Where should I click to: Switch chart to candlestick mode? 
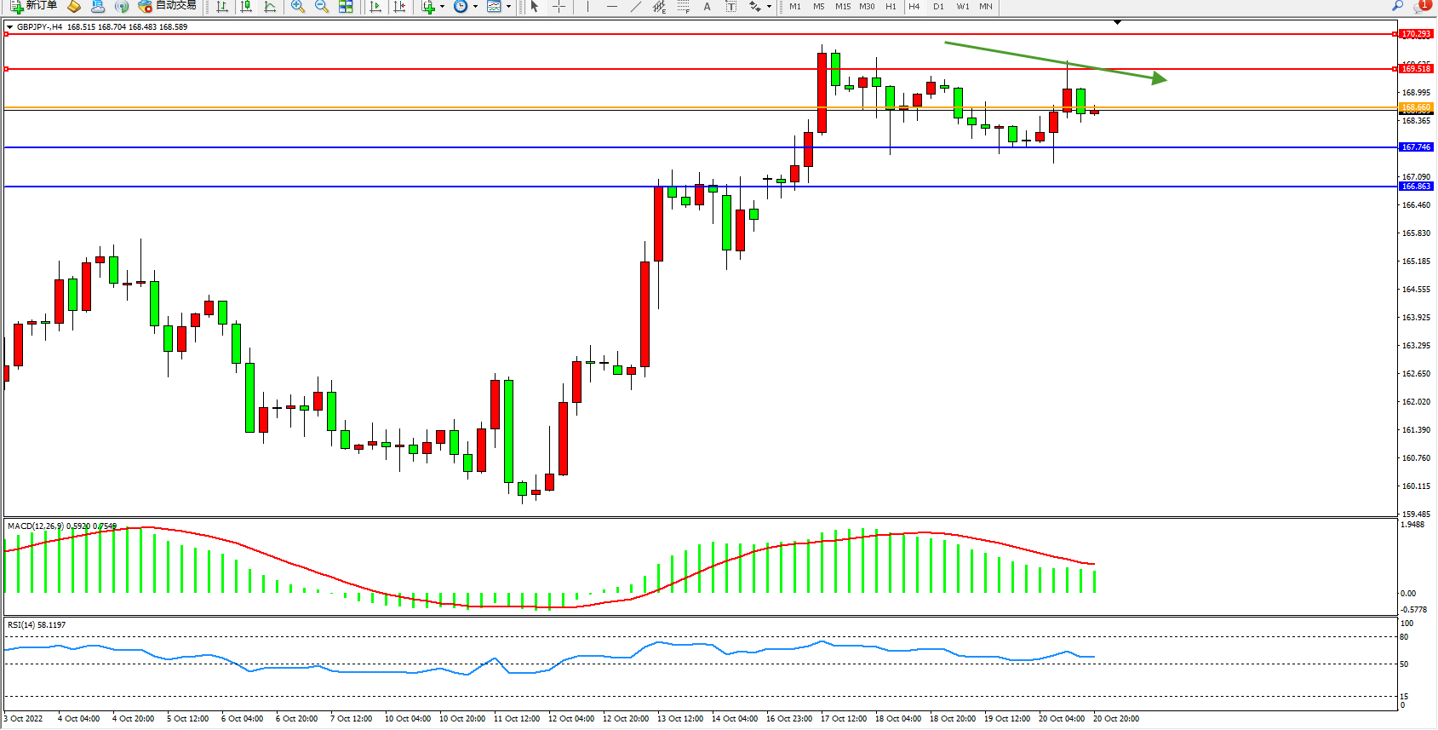pos(246,7)
